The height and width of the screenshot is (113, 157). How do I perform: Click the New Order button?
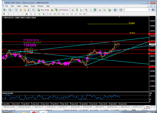pos(43,10)
